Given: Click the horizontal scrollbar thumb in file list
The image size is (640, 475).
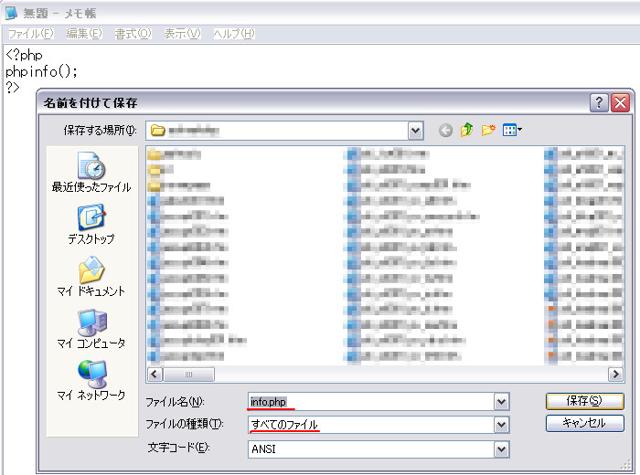Looking at the screenshot, I should tap(188, 374).
